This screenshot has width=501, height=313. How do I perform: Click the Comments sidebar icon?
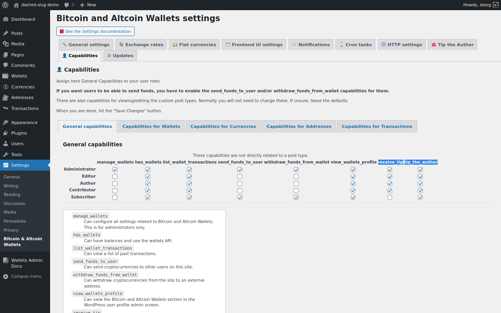[x=5, y=65]
